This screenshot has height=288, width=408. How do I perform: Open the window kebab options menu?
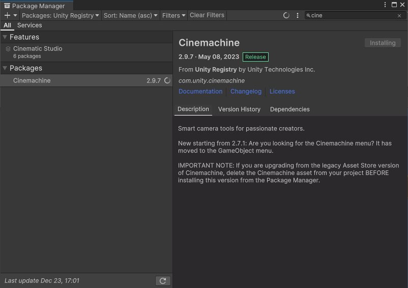(385, 5)
